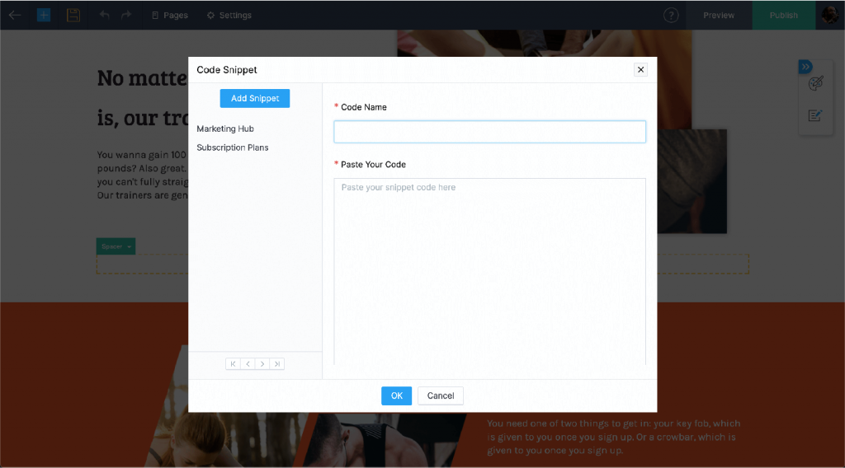Click the undo arrow icon

[104, 15]
